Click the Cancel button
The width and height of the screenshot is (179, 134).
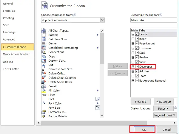pos(167,130)
